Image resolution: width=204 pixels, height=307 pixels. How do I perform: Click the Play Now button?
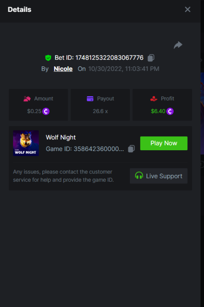(x=163, y=143)
